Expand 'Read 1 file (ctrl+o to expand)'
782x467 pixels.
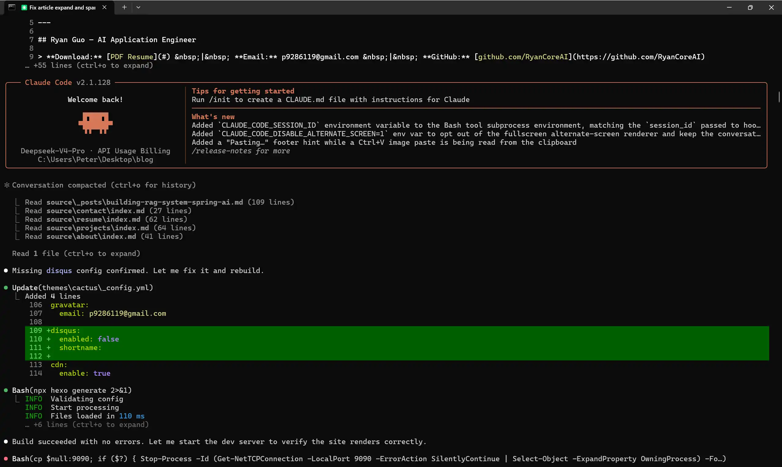coord(76,254)
